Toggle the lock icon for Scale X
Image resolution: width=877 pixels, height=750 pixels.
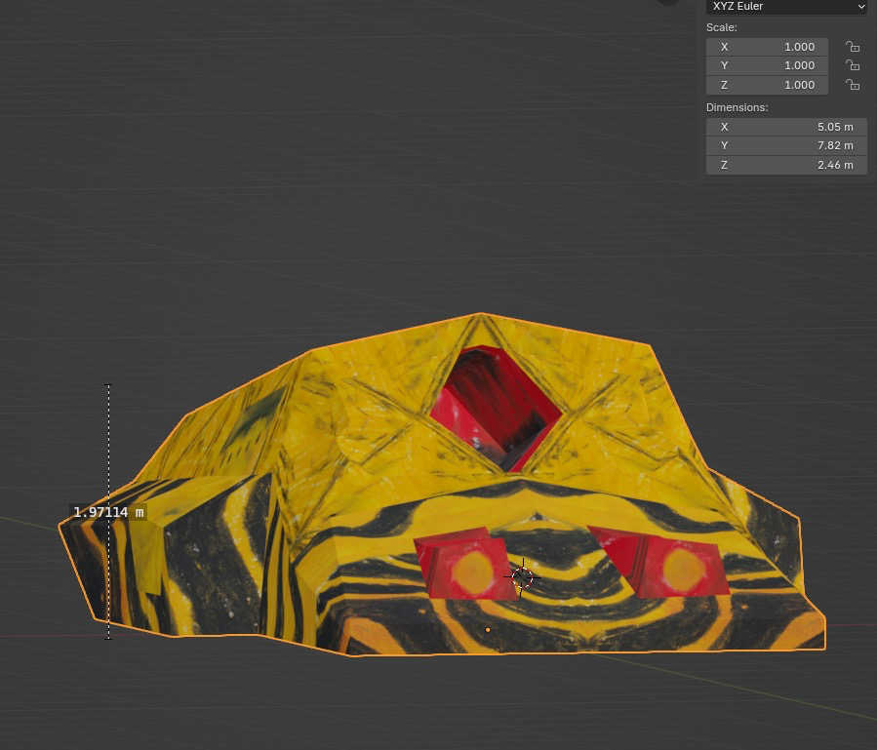852,47
